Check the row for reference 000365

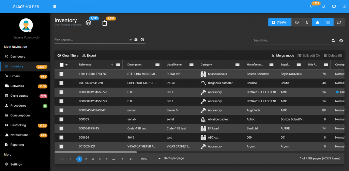[x=61, y=120]
